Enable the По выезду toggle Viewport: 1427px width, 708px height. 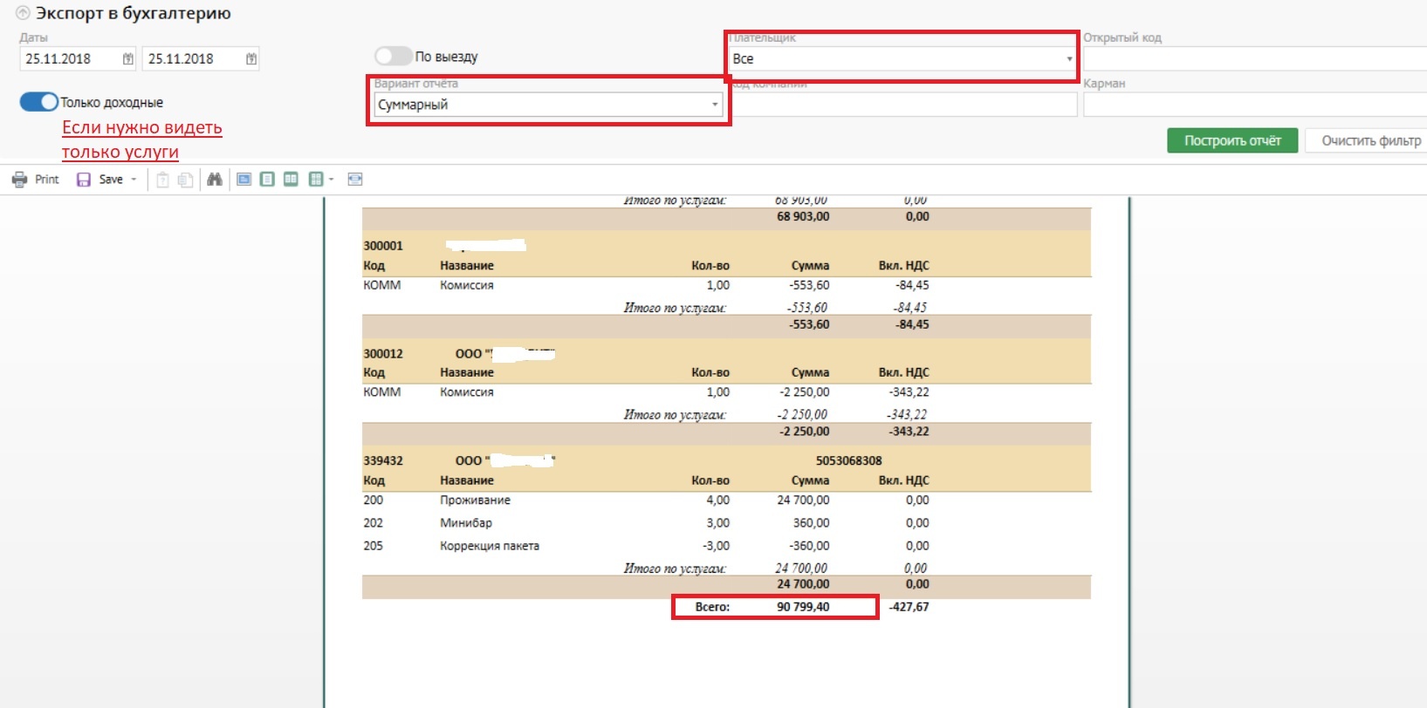click(393, 57)
